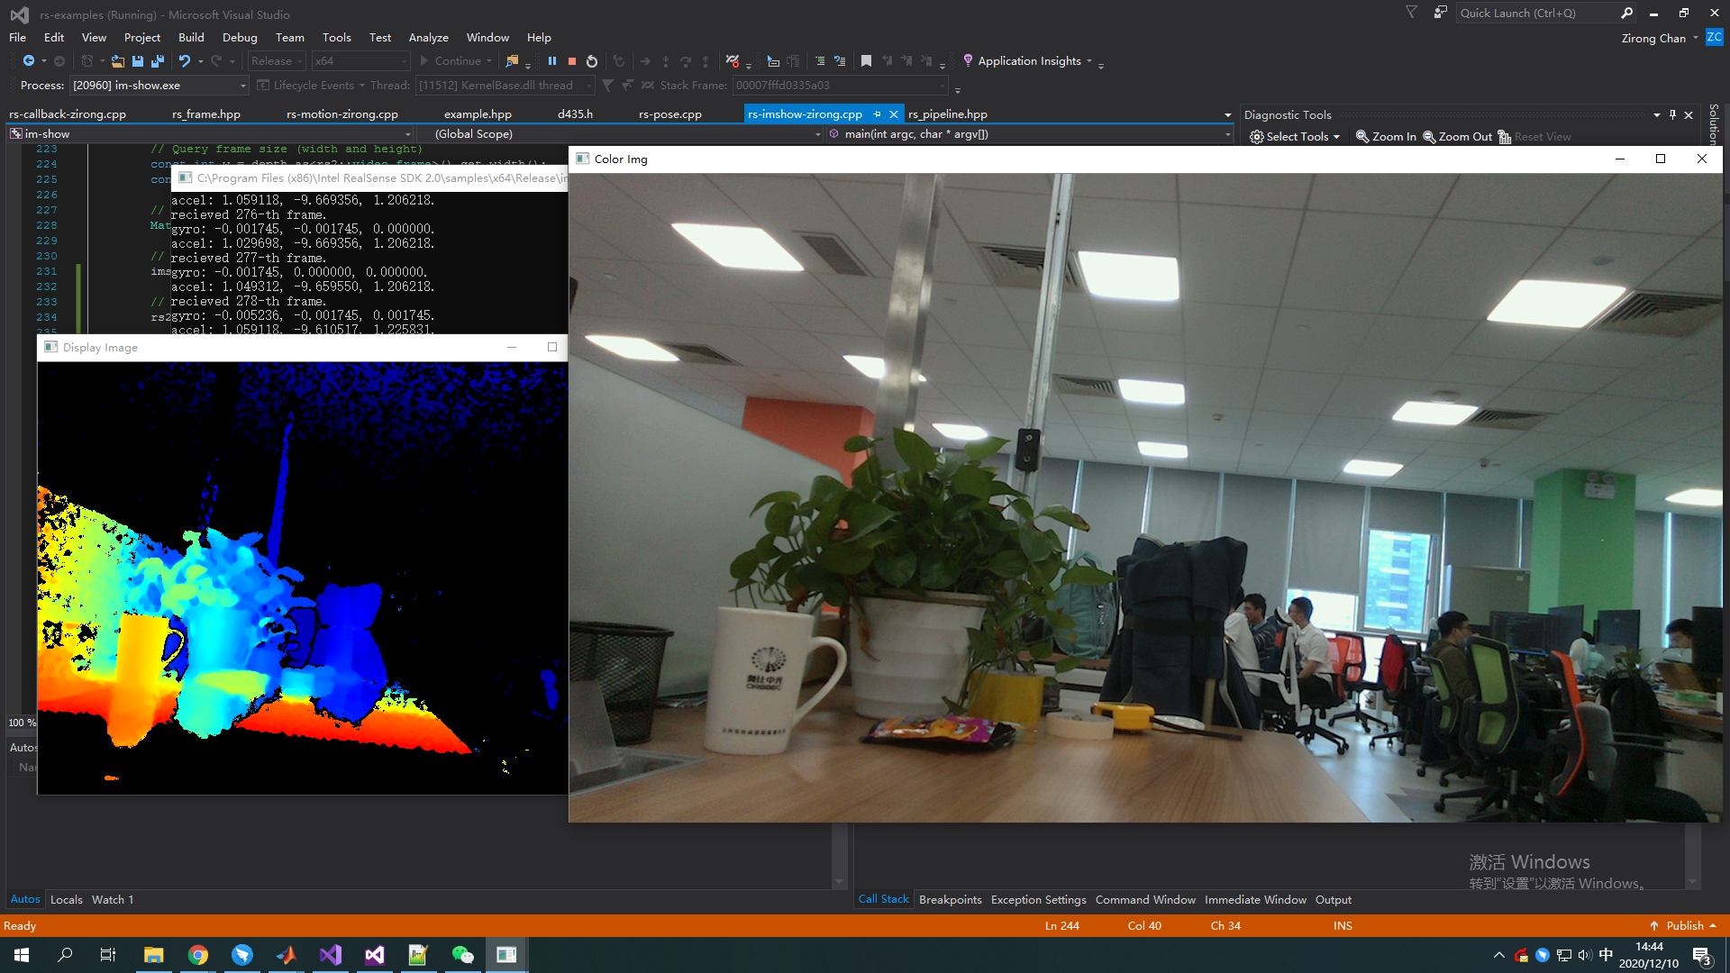
Task: Click Zoom Out in Diagnostic Tools
Action: 1457,137
